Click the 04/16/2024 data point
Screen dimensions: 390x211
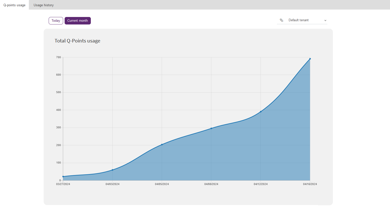tap(310, 59)
